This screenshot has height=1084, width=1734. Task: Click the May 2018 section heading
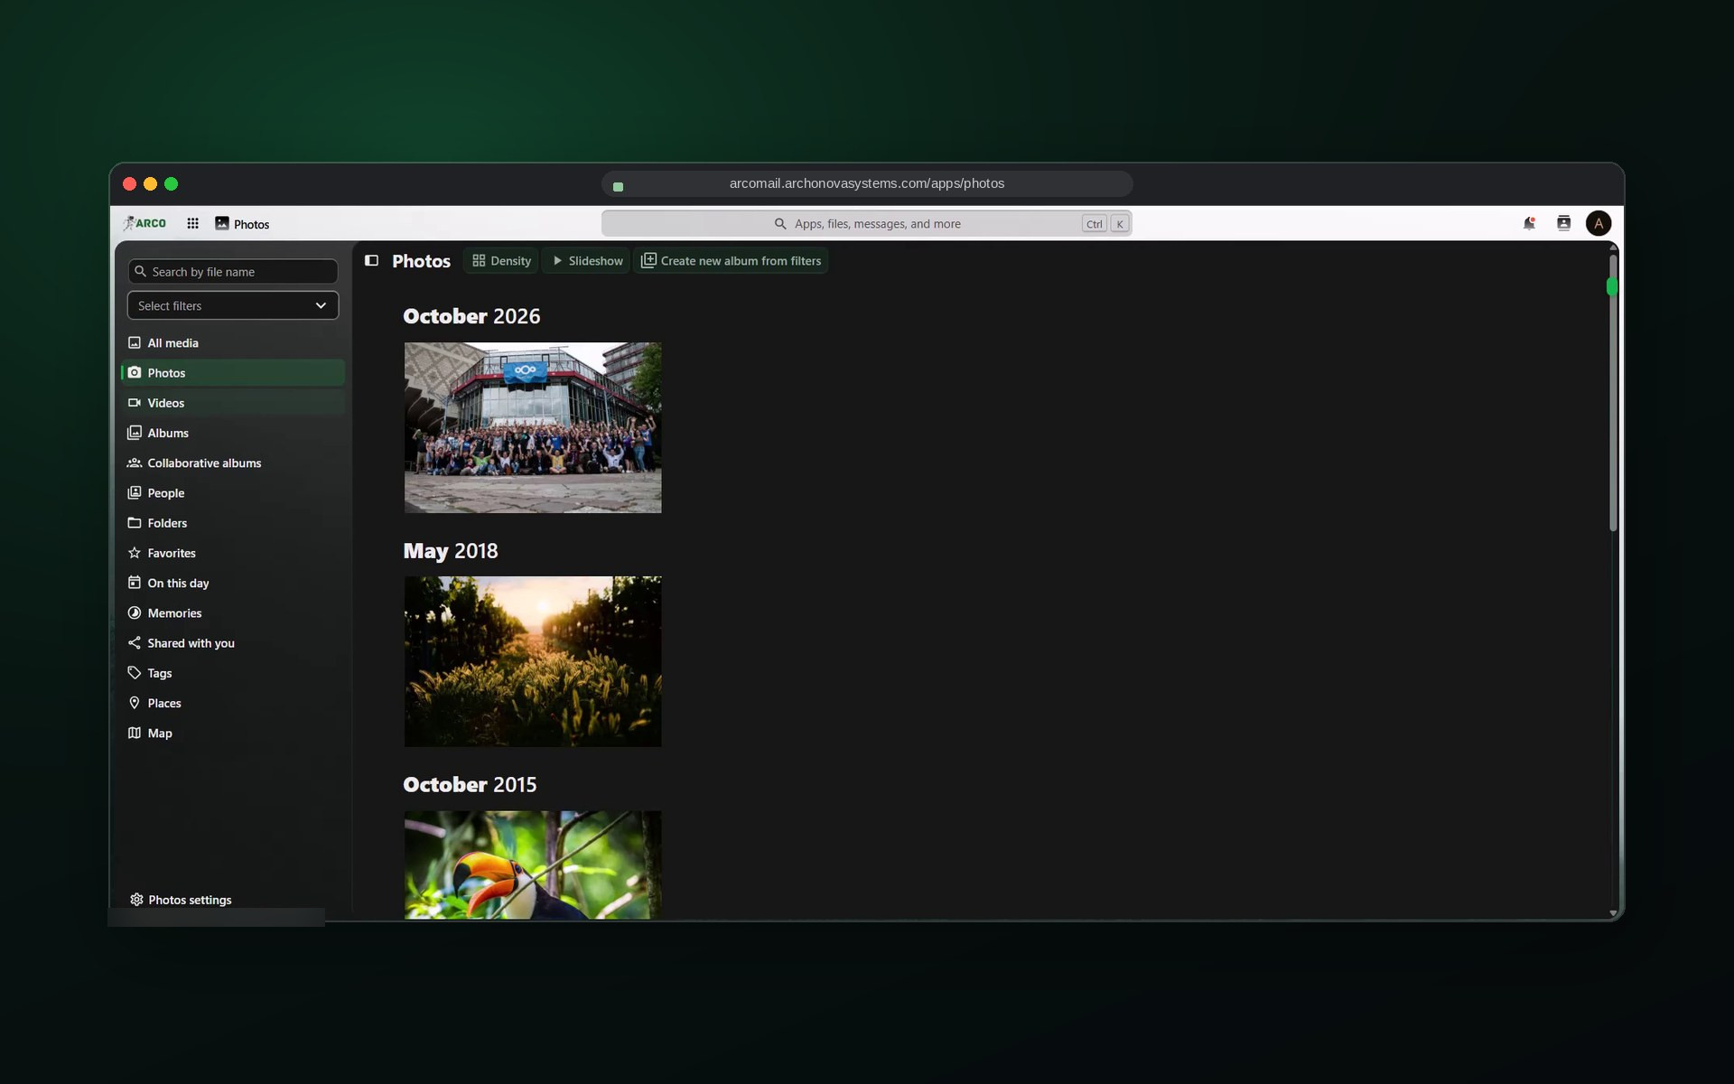coord(451,551)
